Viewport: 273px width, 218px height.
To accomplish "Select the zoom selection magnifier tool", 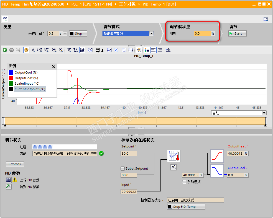I will click(33, 50).
